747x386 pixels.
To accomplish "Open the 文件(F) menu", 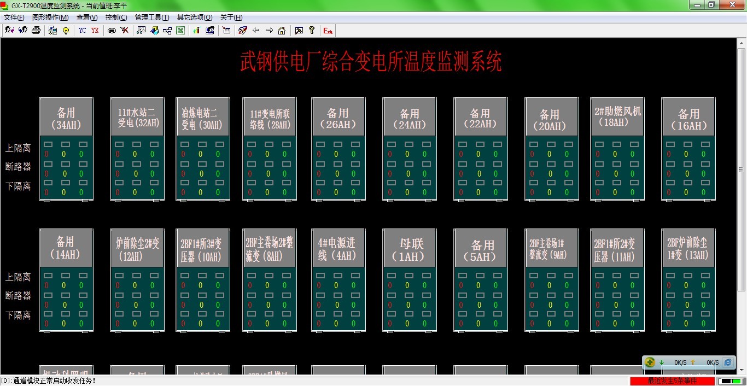I will click(14, 17).
